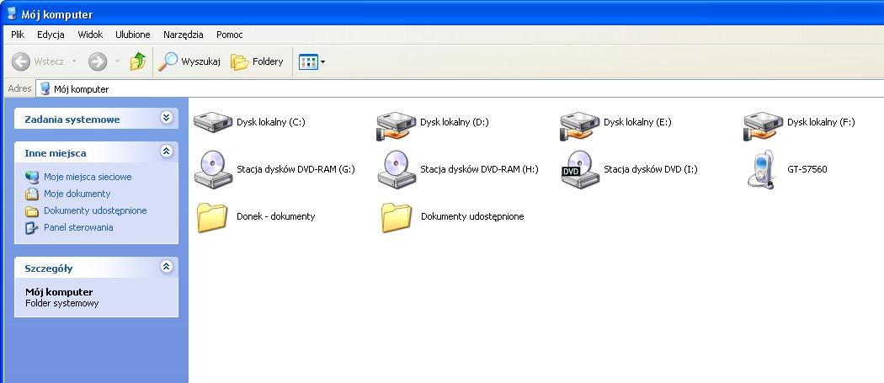Click Moje dokumenty sidebar icon
The image size is (884, 383).
pos(32,194)
